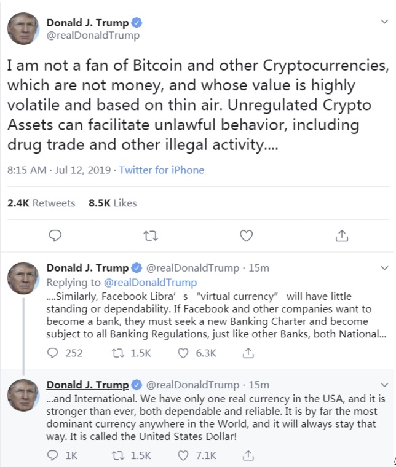Image resolution: width=396 pixels, height=467 pixels.
Task: Reply to the main Bitcoin tweet
Action: point(55,235)
